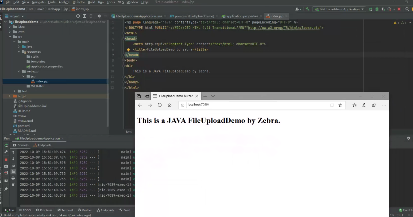
Task: Open the Refactor menu
Action: (x=79, y=2)
